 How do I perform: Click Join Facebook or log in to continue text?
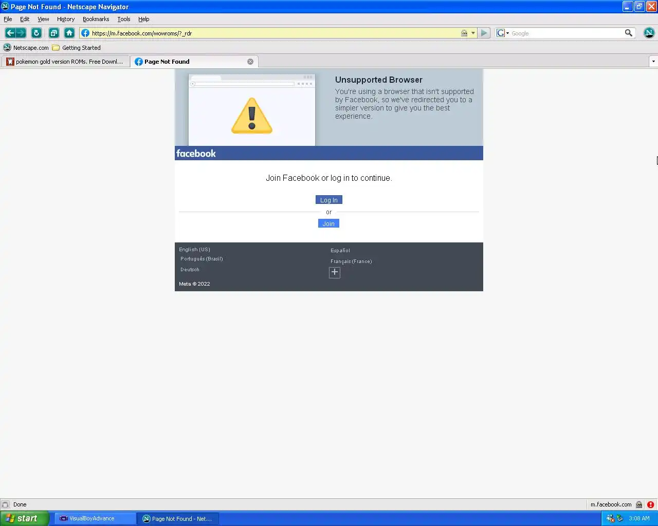coord(329,178)
